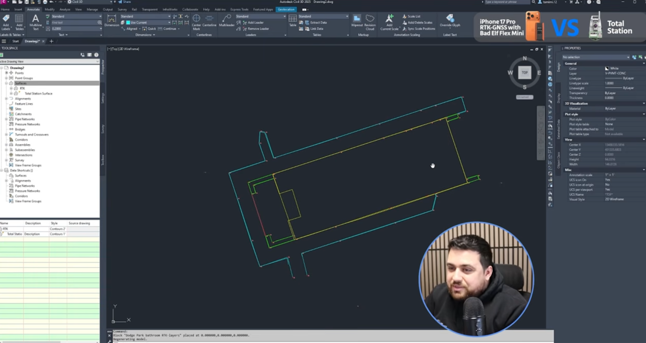Click Sync Scale Positions button
Image resolution: width=646 pixels, height=343 pixels.
419,29
